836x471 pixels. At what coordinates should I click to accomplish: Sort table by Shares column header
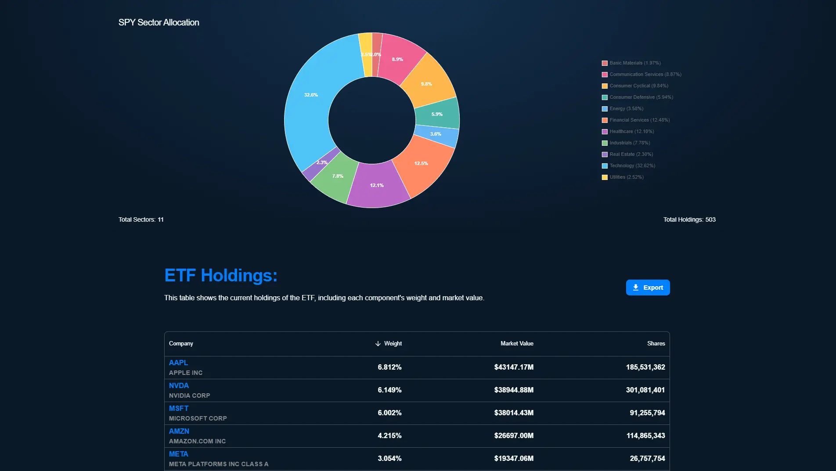(x=656, y=344)
